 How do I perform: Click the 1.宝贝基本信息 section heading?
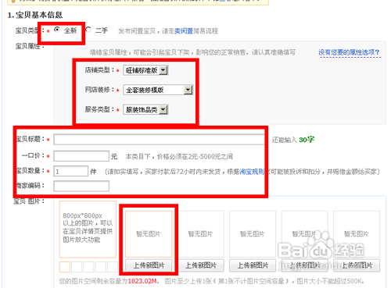pos(35,15)
